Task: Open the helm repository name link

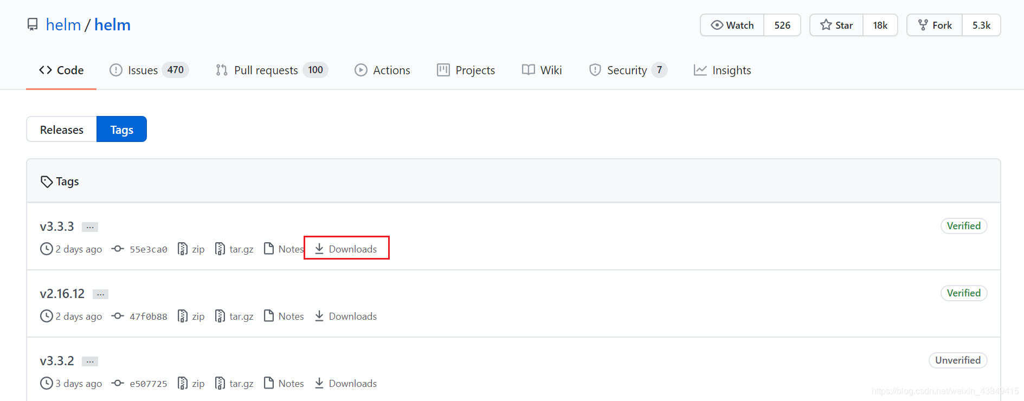Action: (112, 25)
